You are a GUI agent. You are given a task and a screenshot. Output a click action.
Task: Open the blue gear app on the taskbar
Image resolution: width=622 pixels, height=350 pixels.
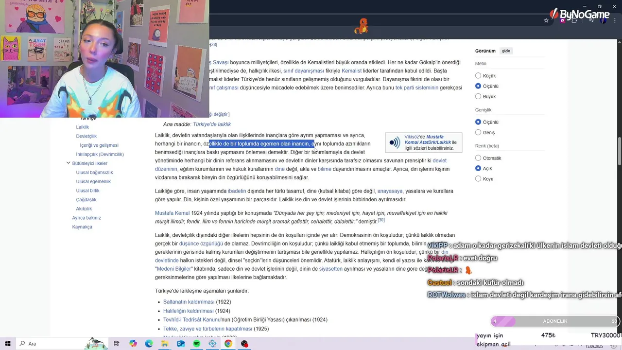[212, 344]
